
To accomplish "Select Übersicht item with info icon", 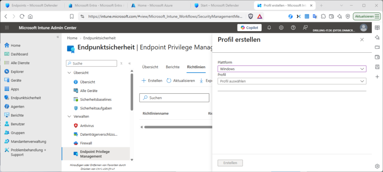I will [85, 82].
